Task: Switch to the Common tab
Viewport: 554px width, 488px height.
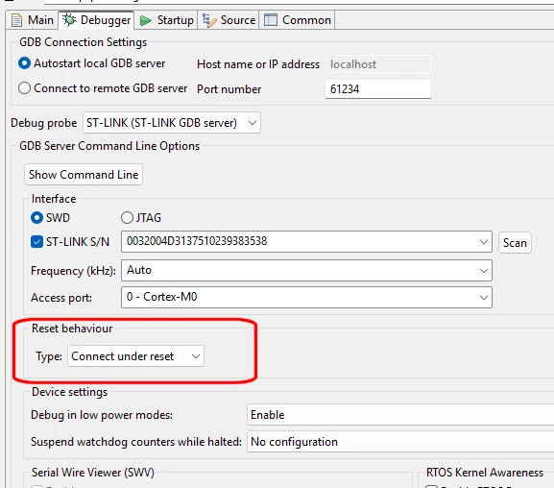Action: click(x=297, y=20)
